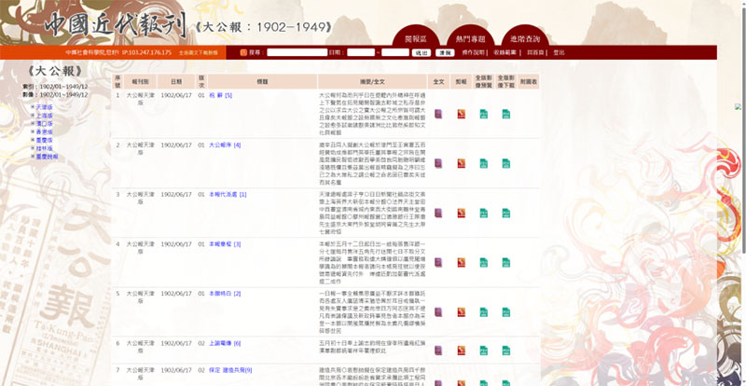Click the 摘要/全文 column header
Image resolution: width=746 pixels, height=386 pixels.
pyautogui.click(x=372, y=81)
